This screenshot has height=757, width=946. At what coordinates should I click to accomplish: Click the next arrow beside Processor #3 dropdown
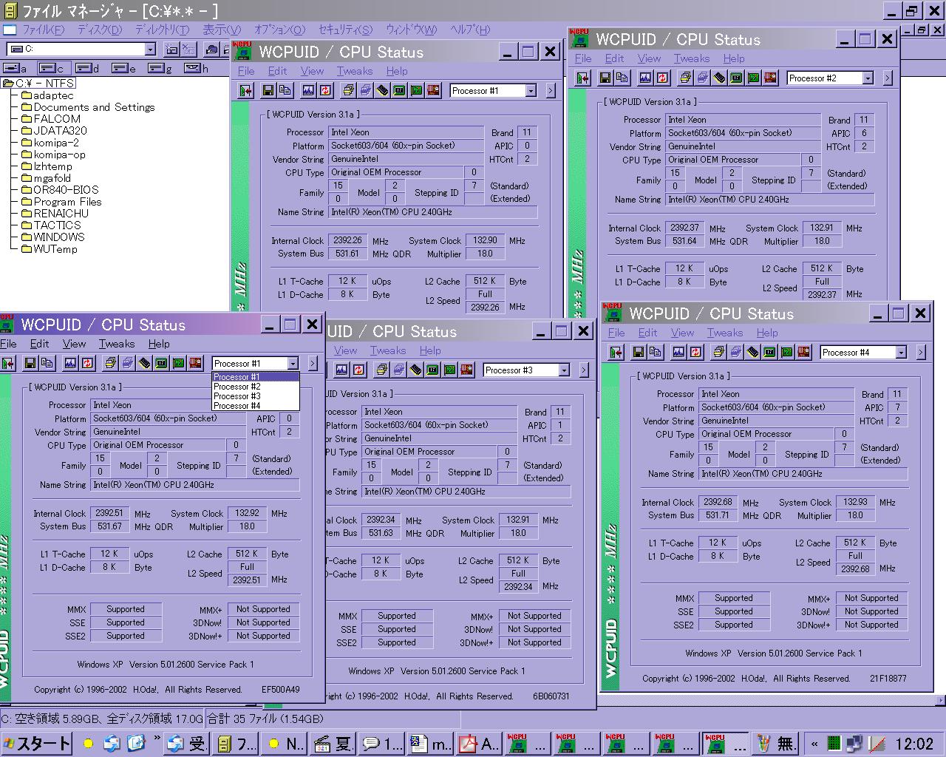coord(584,370)
